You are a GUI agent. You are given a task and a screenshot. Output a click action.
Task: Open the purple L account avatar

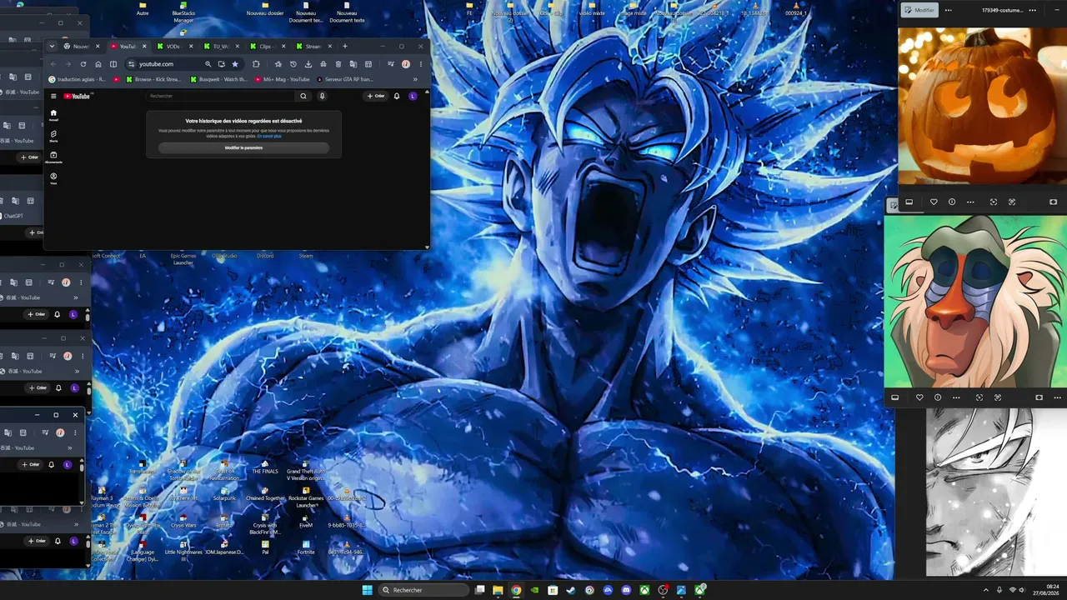point(413,96)
